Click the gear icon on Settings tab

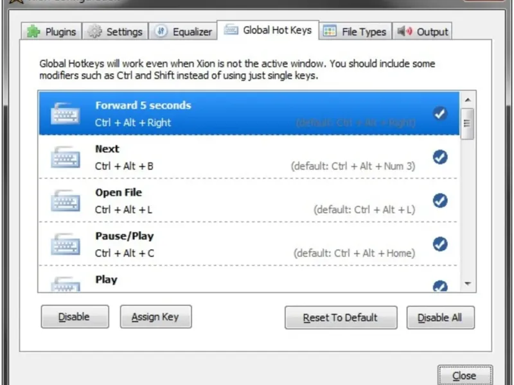94,31
